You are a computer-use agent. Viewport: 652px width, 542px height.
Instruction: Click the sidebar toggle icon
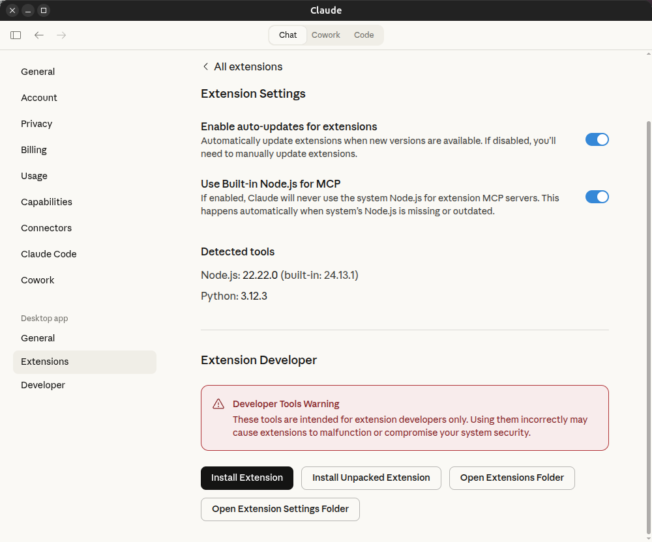pyautogui.click(x=16, y=35)
